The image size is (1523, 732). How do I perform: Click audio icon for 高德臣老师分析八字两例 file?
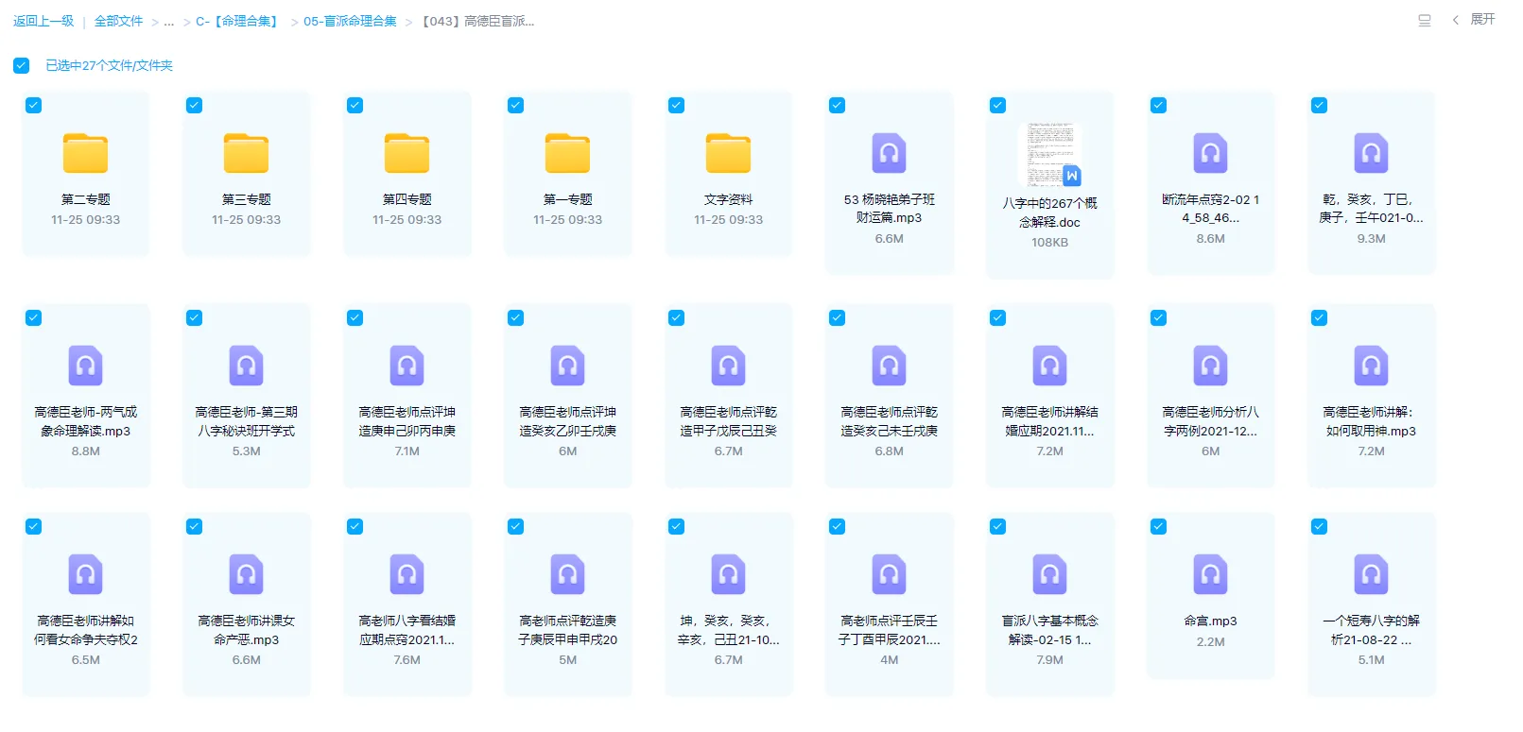1211,366
